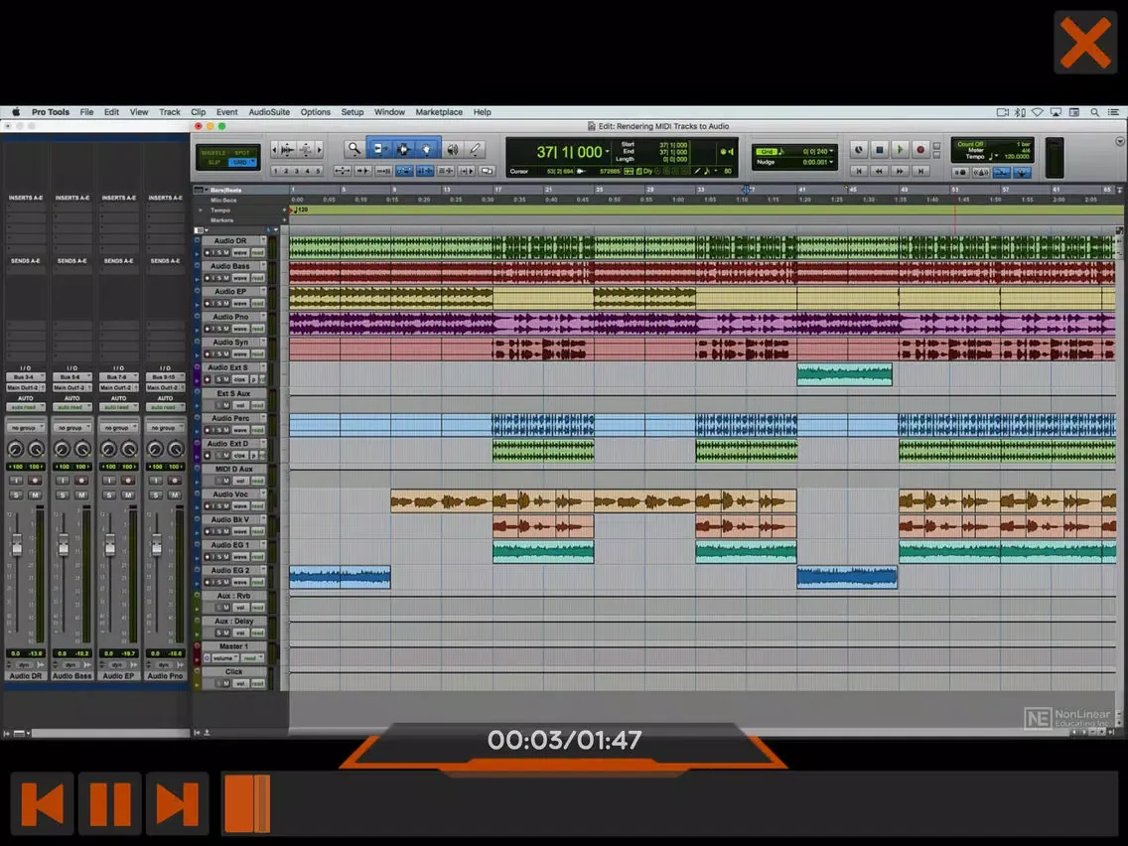This screenshot has height=846, width=1128.
Task: Open the AudioSuite menu
Action: (269, 112)
